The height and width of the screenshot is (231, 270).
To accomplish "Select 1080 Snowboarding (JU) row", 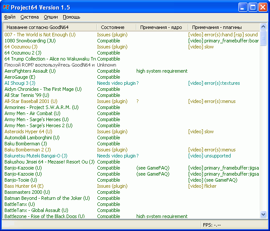I will 30,41.
